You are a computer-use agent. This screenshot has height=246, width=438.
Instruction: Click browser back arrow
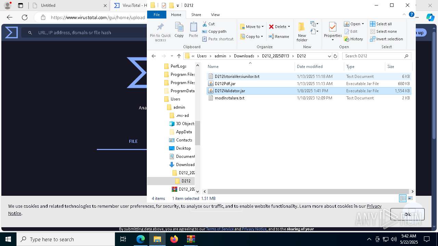click(9, 17)
